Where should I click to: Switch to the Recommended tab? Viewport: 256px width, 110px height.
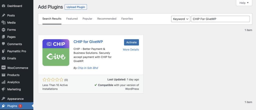point(107,19)
